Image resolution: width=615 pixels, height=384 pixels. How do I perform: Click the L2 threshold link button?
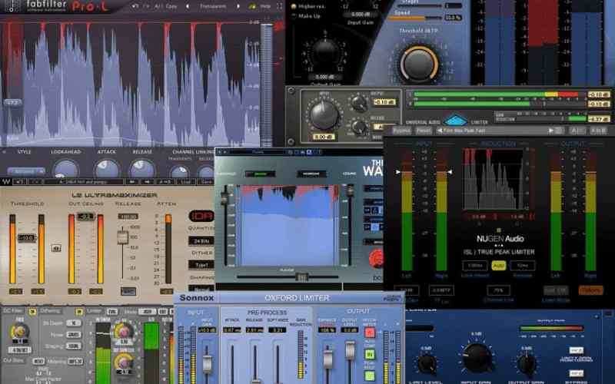point(56,248)
